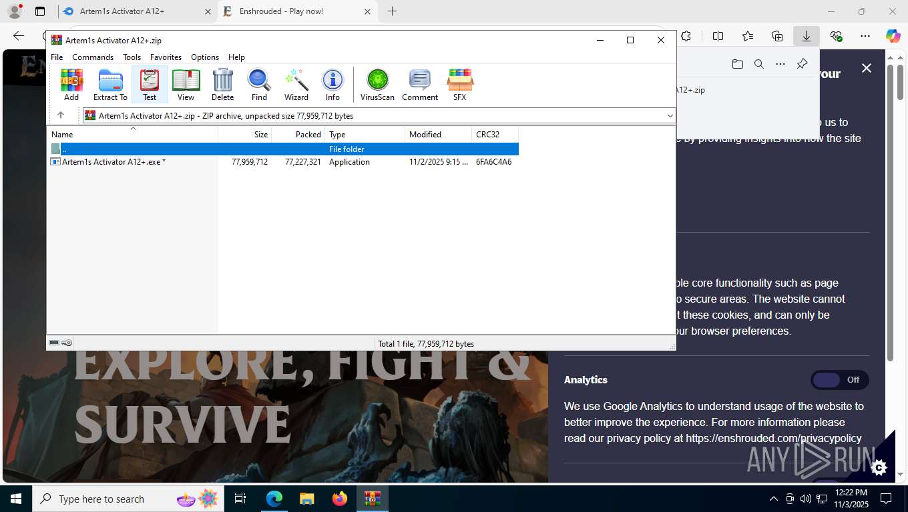Select the parent folder '..' row
This screenshot has height=512, width=908.
coord(283,149)
